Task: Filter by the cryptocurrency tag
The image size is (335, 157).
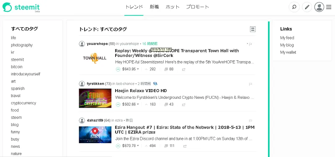Action: pos(23,103)
